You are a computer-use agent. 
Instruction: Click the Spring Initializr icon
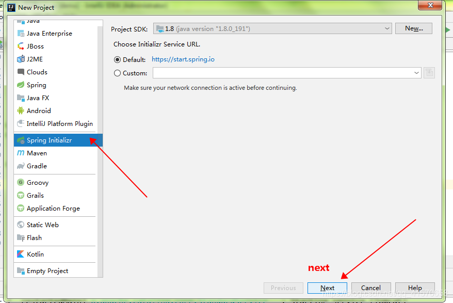tap(21, 140)
